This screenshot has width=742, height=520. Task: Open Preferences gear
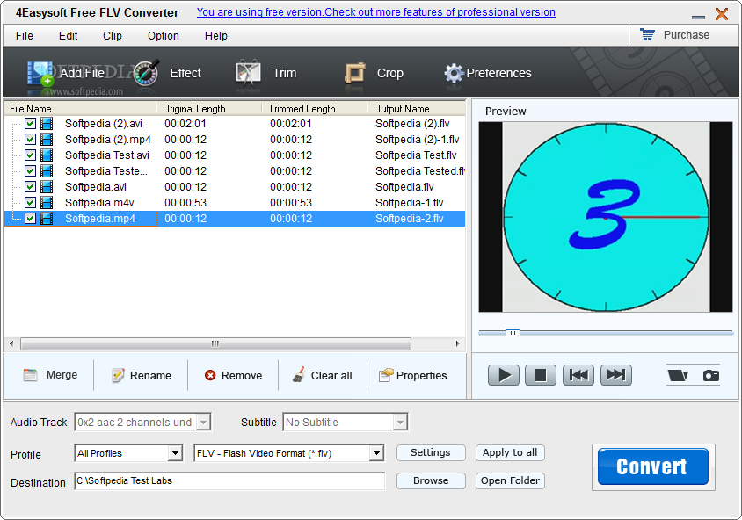[454, 73]
